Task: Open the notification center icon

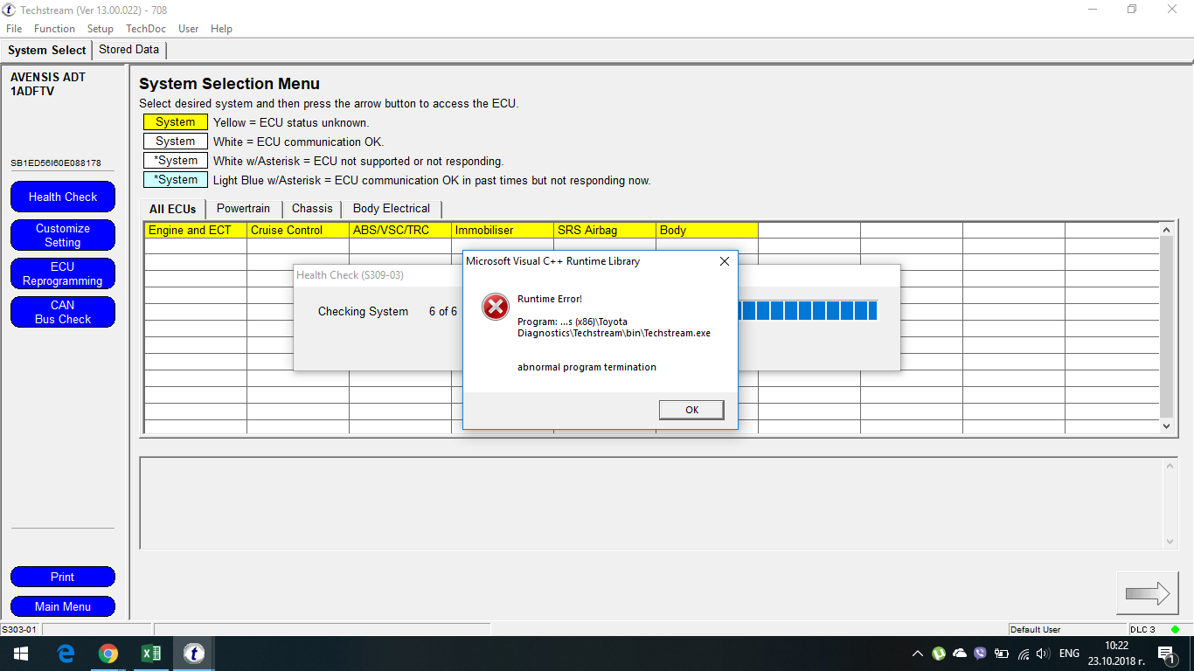Action: (1165, 654)
